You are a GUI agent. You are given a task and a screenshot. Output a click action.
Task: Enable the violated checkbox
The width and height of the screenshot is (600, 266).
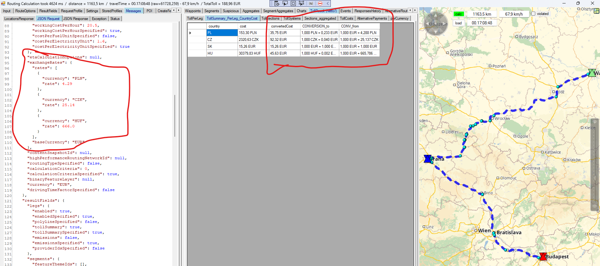point(533,14)
